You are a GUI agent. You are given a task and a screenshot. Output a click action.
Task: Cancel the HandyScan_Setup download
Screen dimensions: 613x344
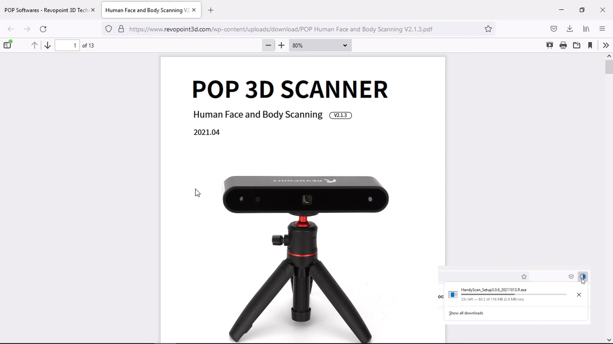click(579, 295)
